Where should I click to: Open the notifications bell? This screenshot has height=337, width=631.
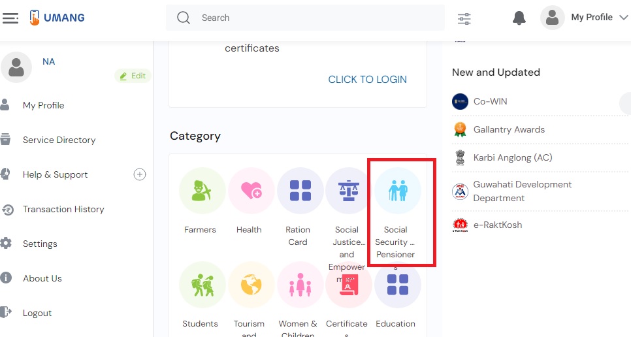[x=519, y=18]
